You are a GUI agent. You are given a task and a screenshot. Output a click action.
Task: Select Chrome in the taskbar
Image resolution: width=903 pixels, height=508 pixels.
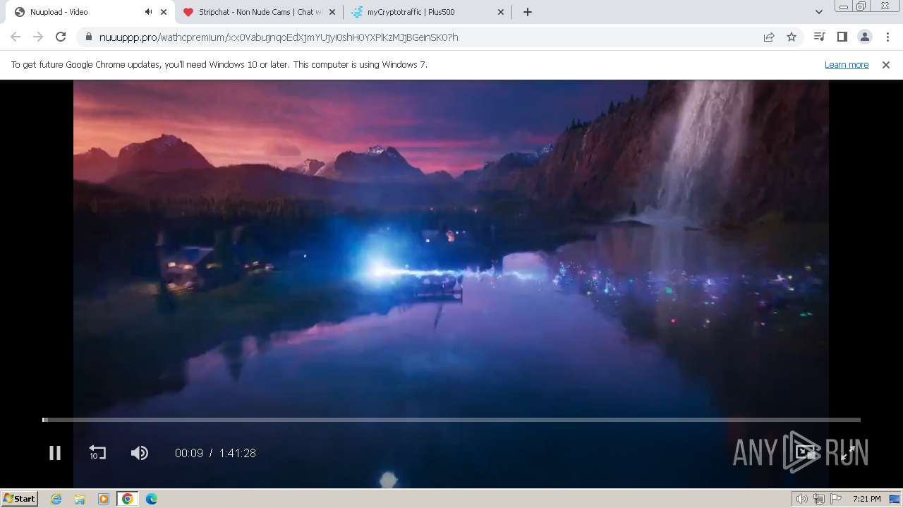[127, 499]
